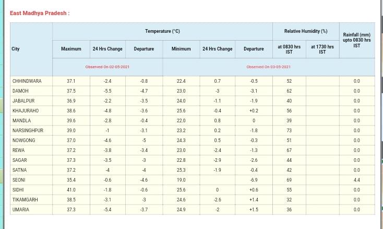Select the TIKAMGARH city cell

tap(25, 200)
